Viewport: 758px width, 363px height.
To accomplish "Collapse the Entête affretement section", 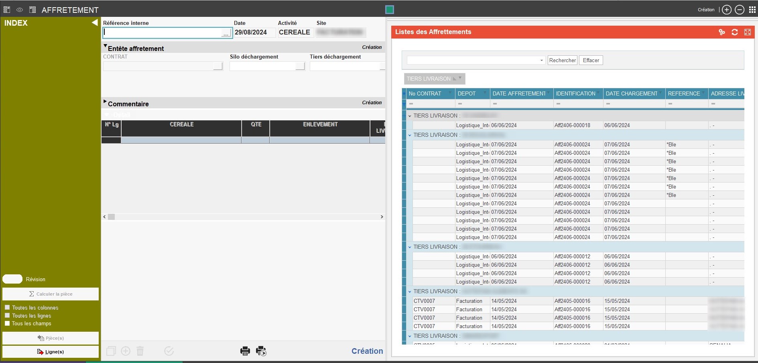I will pos(106,47).
